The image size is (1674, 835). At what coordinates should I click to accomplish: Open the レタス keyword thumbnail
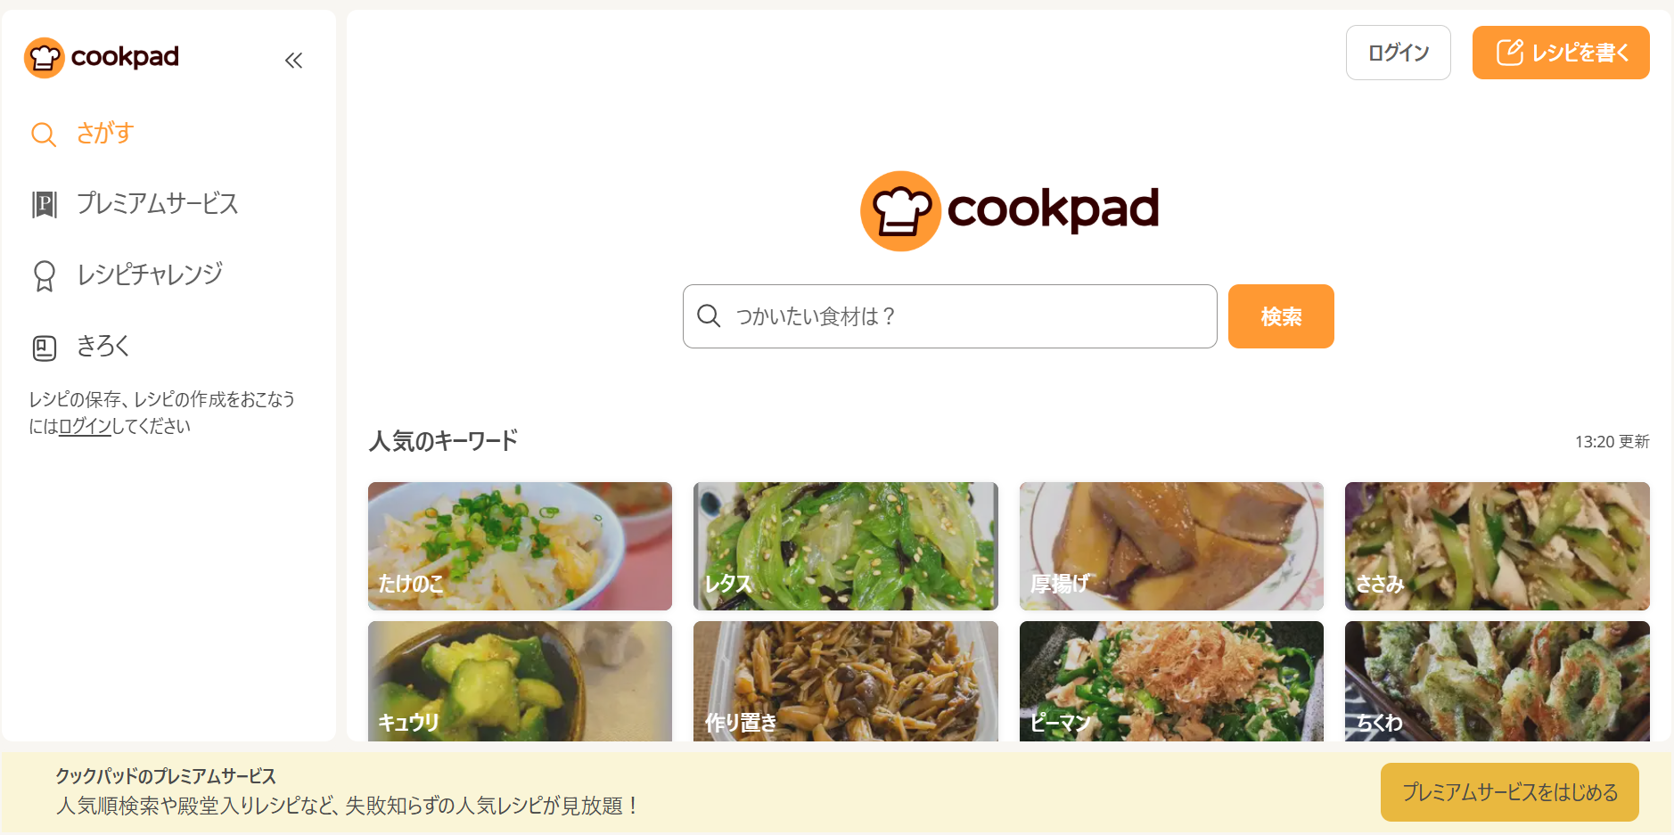click(846, 546)
